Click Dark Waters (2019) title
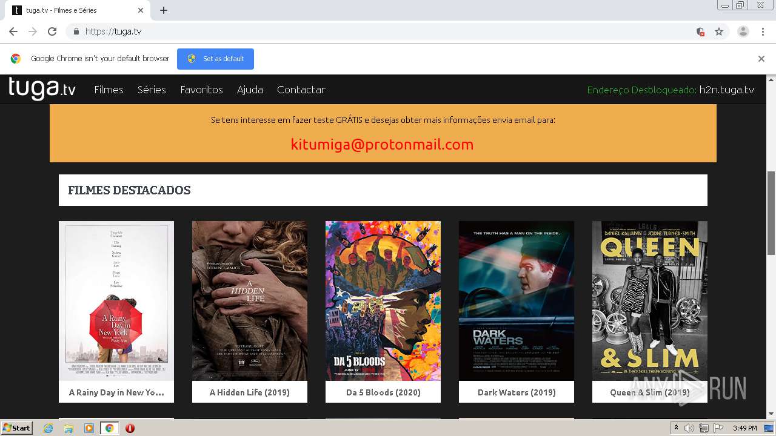 click(x=517, y=392)
